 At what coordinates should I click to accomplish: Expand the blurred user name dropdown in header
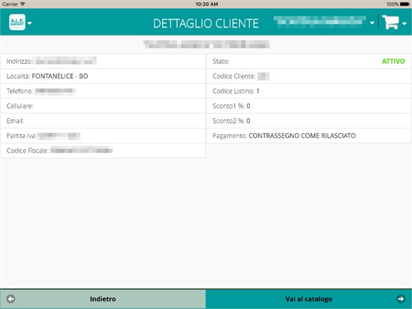point(324,23)
